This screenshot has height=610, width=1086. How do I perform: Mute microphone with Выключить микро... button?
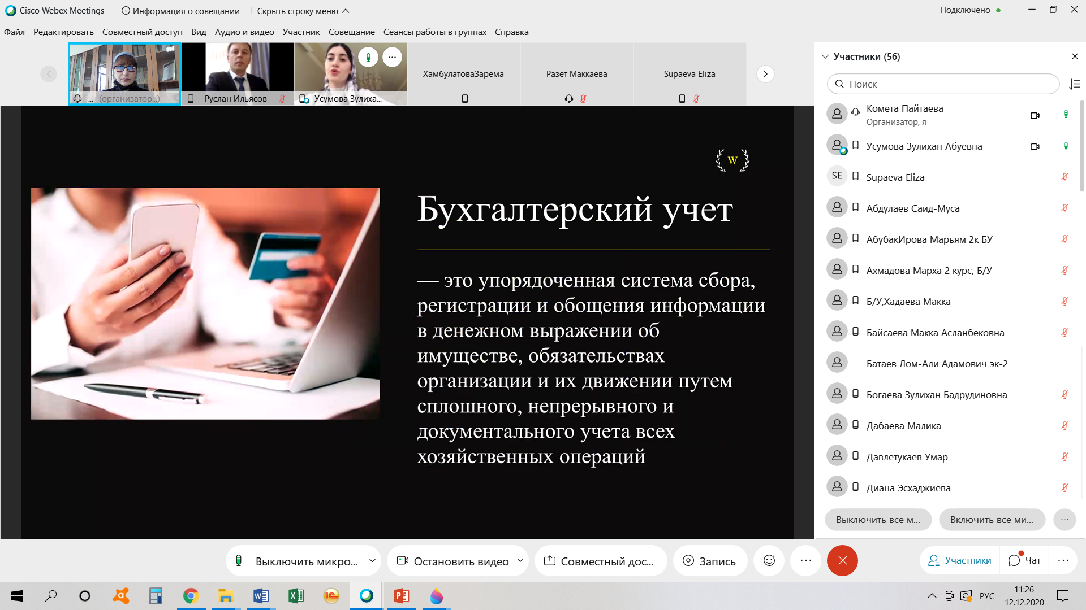coord(297,561)
